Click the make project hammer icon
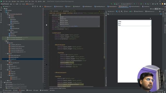This screenshot has width=166, height=93. [x=112, y=4]
